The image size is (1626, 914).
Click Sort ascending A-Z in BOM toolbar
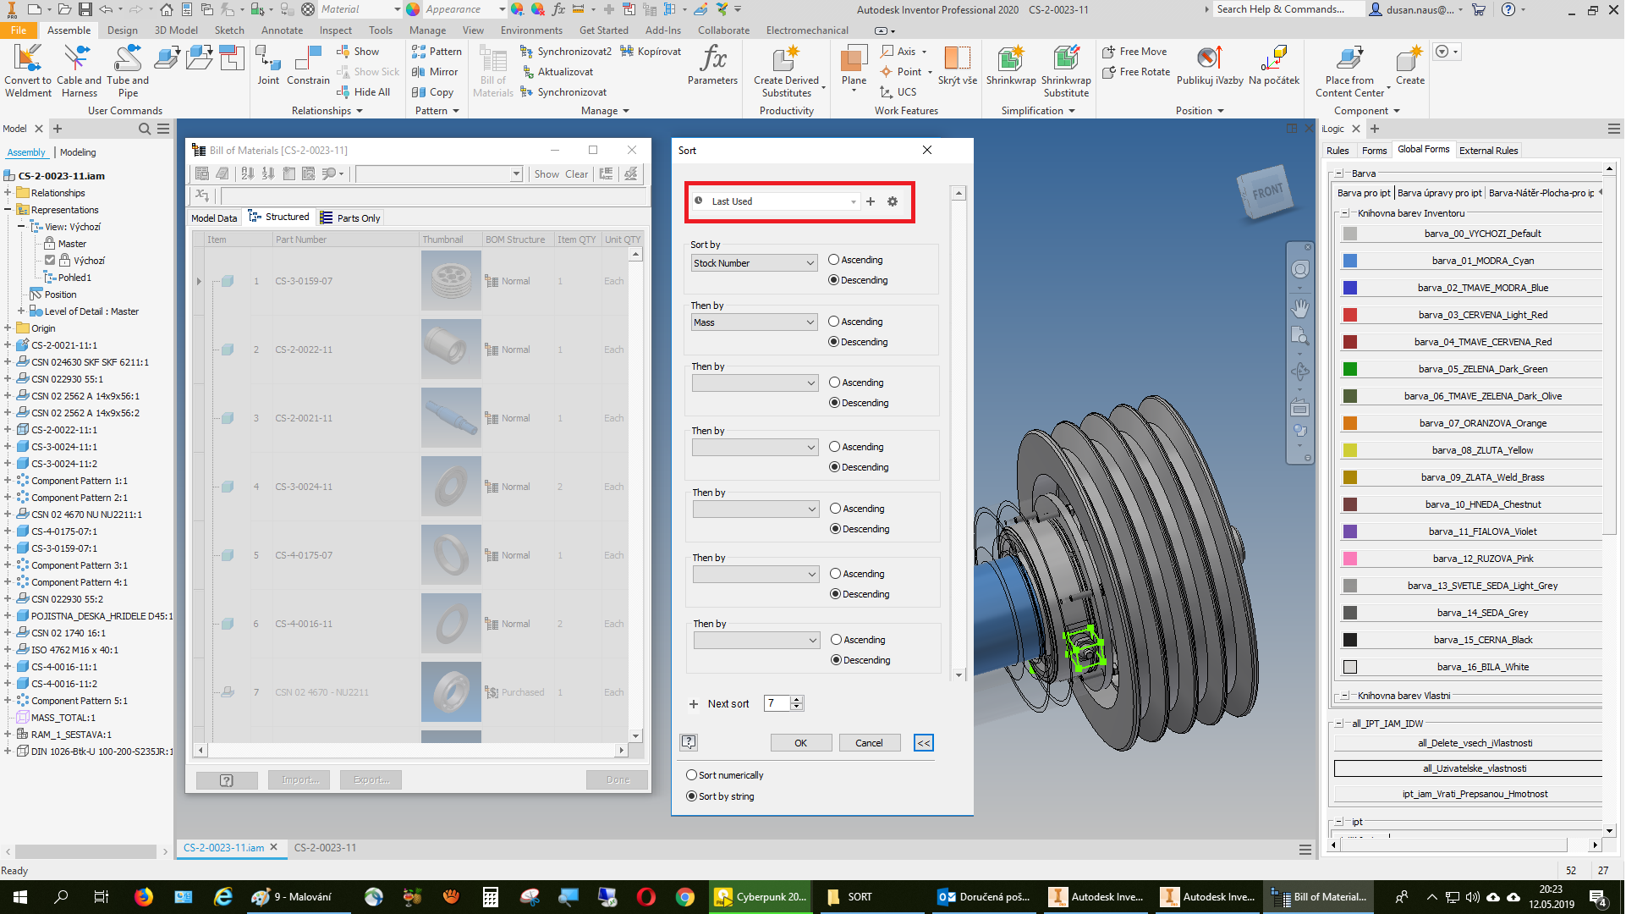click(248, 173)
